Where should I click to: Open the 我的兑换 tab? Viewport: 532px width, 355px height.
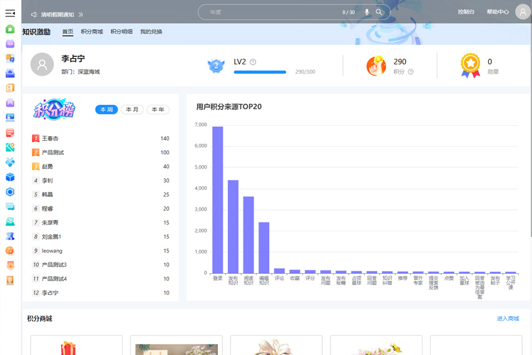(151, 32)
